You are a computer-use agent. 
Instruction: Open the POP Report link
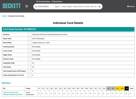click(6, 83)
